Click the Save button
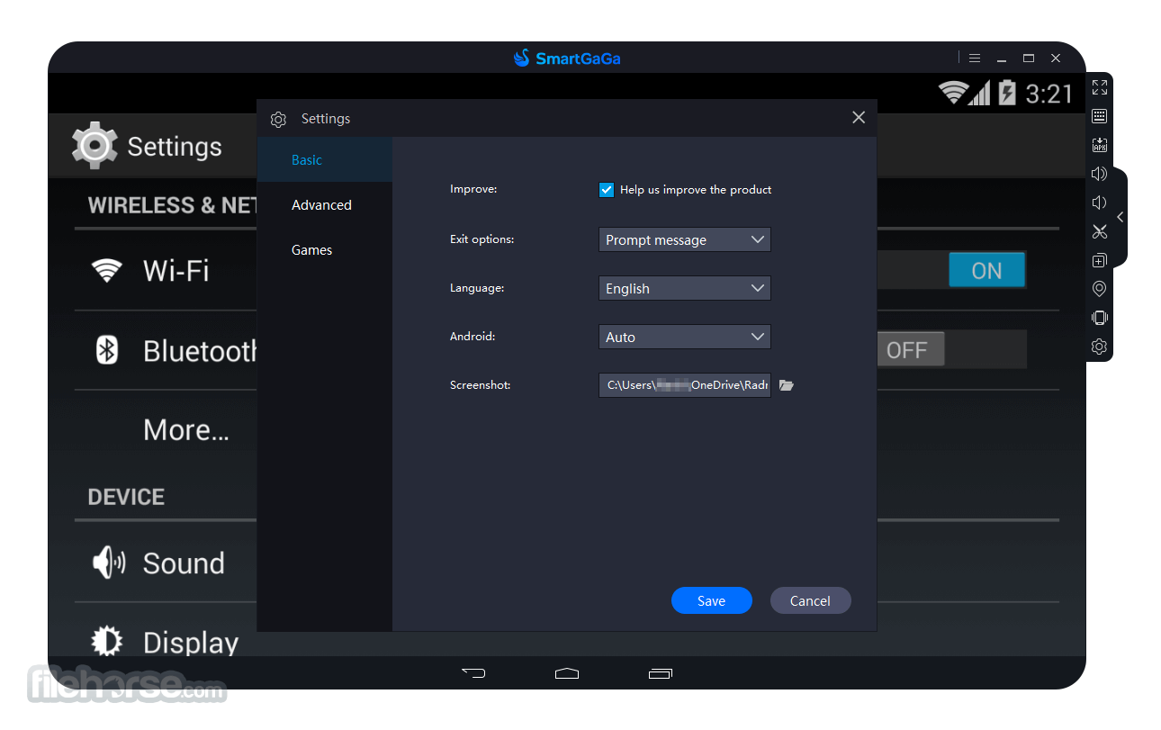 (x=711, y=600)
